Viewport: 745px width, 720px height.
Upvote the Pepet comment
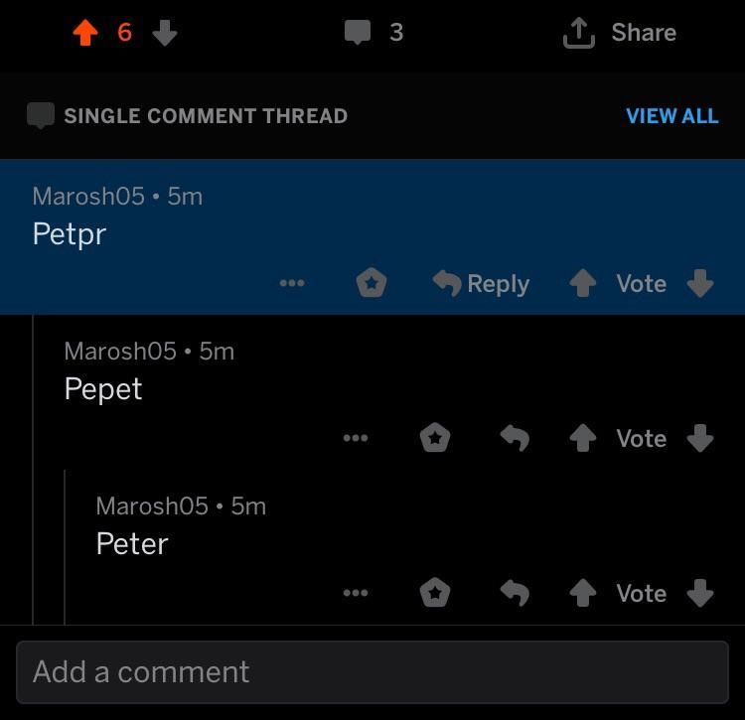coord(583,438)
